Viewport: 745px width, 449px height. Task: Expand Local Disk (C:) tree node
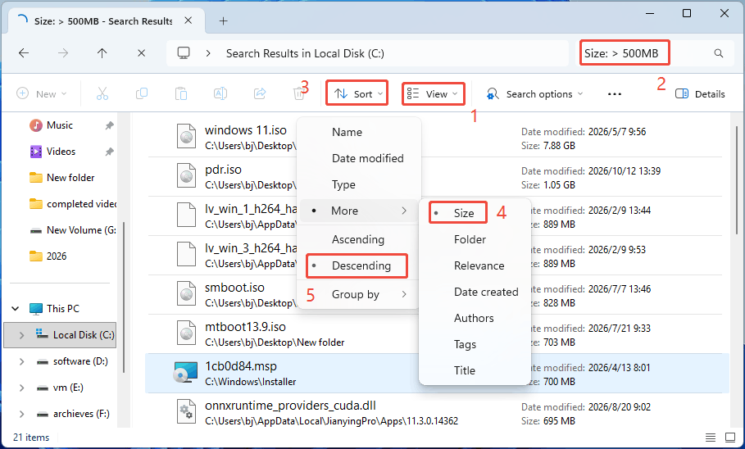coord(21,335)
